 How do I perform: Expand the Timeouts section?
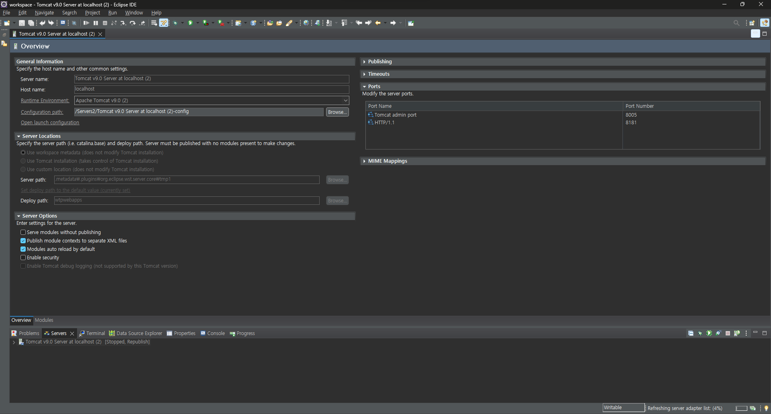(364, 74)
